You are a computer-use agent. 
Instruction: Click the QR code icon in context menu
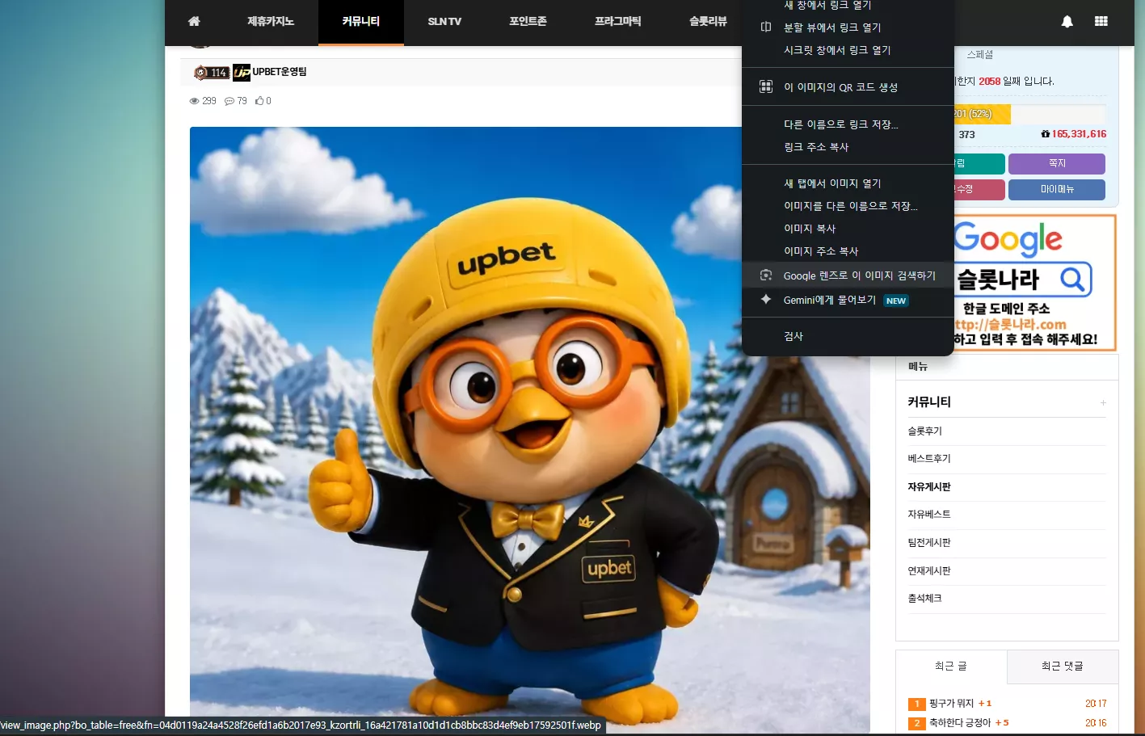(x=766, y=86)
